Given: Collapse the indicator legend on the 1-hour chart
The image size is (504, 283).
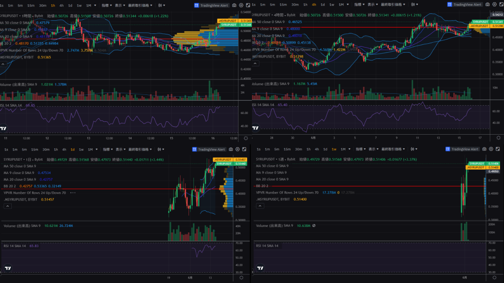Looking at the screenshot, I should coord(3,64).
